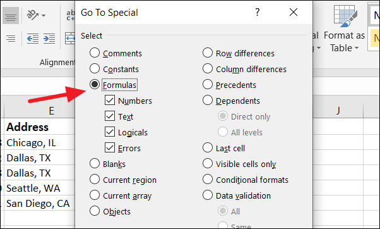Open the Orientation dropdown arrow
Image resolution: width=380 pixels, height=229 pixels.
[44, 16]
